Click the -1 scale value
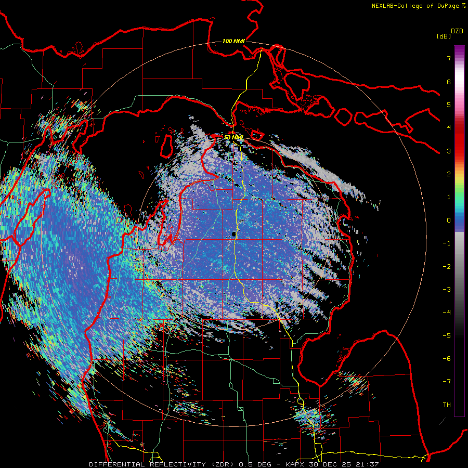The image size is (468, 468). tap(447, 243)
